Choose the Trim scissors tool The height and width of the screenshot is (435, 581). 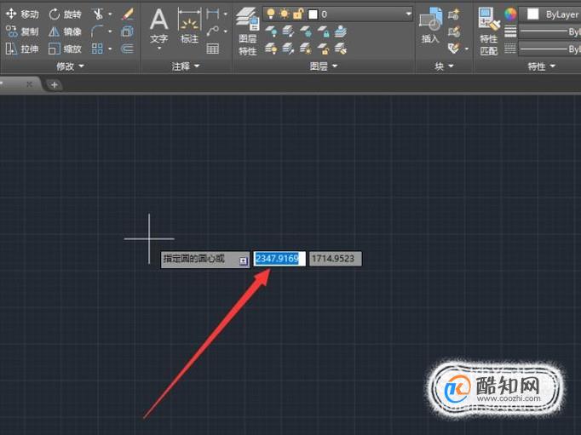(98, 14)
